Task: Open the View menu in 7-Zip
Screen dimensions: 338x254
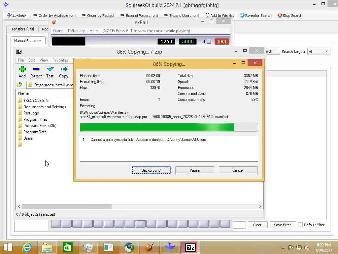Action: [x=44, y=60]
